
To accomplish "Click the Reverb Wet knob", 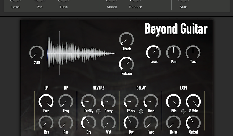I will pyautogui.click(x=108, y=123).
